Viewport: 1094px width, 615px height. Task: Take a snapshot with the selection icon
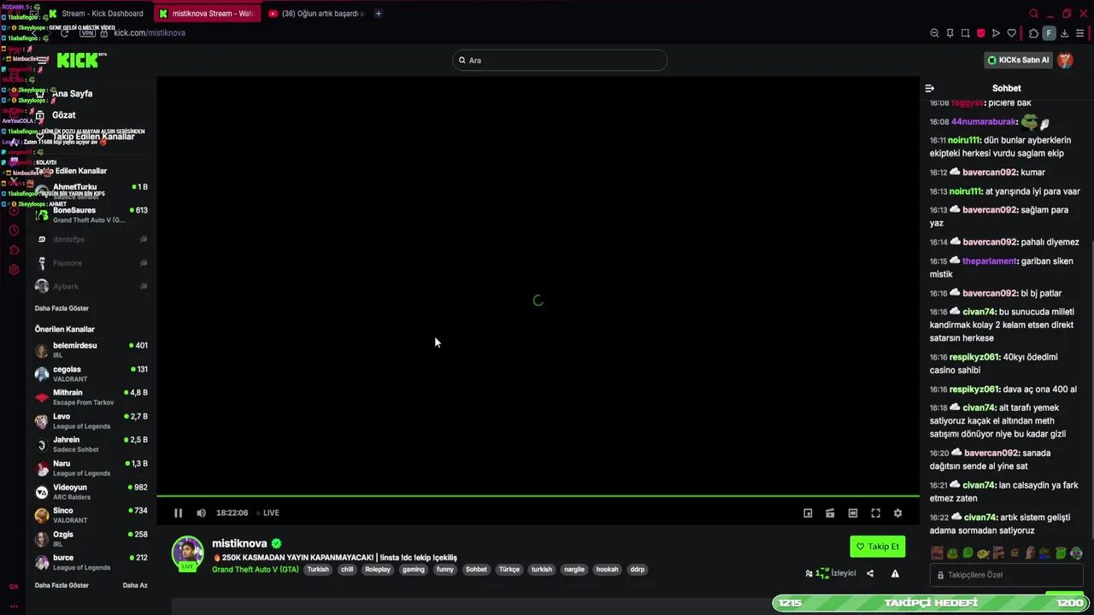pyautogui.click(x=965, y=33)
